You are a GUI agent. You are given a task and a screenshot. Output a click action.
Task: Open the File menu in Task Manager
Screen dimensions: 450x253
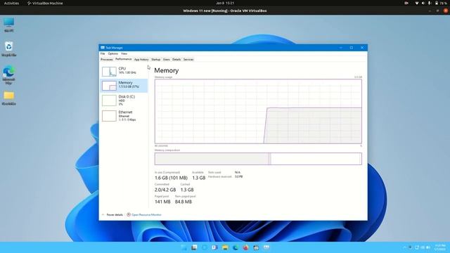(x=103, y=53)
